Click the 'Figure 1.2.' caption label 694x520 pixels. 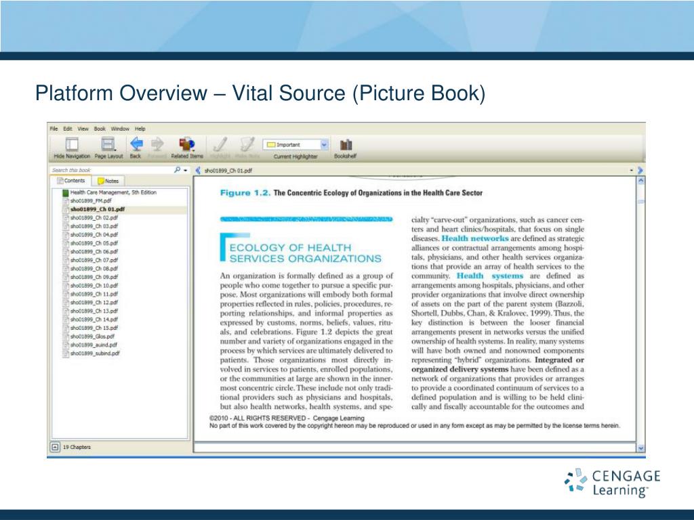[245, 193]
